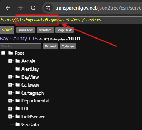Click the 10.81 version number text
Viewport: 142px width, 130px height.
74,39
